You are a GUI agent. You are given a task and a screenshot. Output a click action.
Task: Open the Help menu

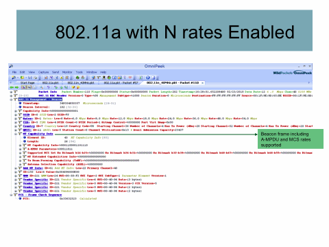[x=103, y=72]
